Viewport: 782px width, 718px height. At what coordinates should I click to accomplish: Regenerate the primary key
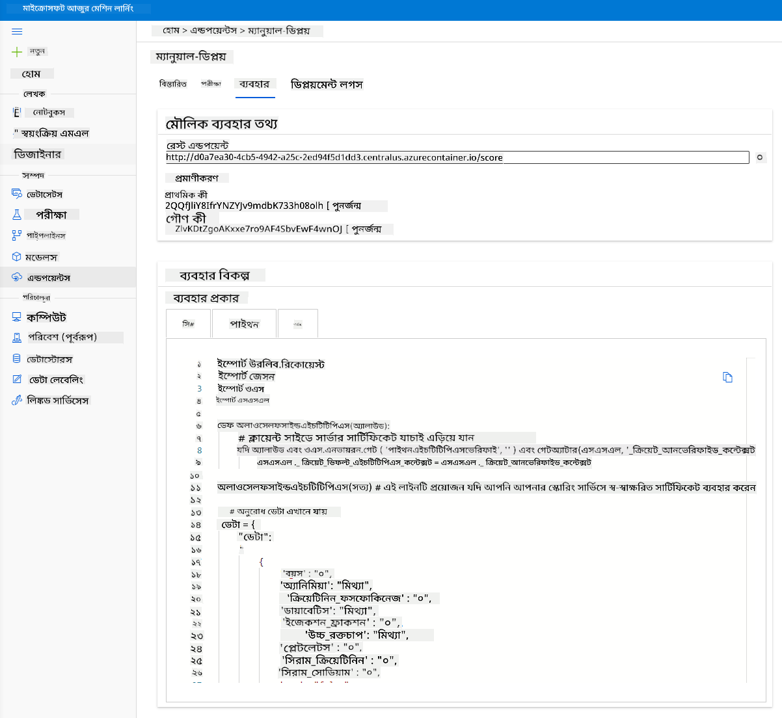click(x=356, y=206)
